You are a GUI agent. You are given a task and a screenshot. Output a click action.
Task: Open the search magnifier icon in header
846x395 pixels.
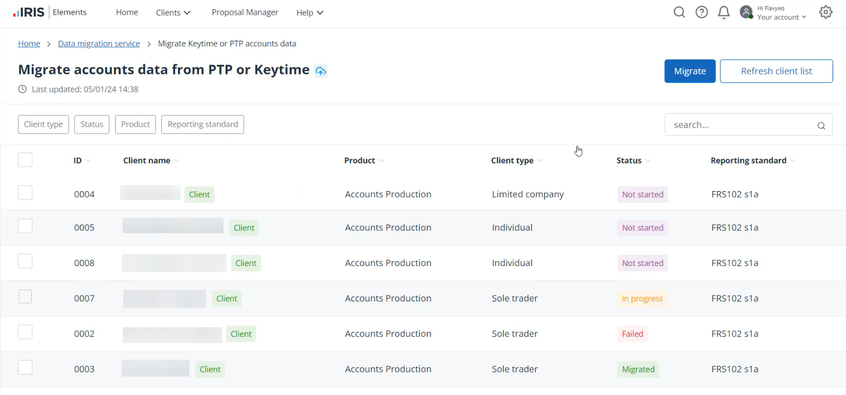[679, 12]
